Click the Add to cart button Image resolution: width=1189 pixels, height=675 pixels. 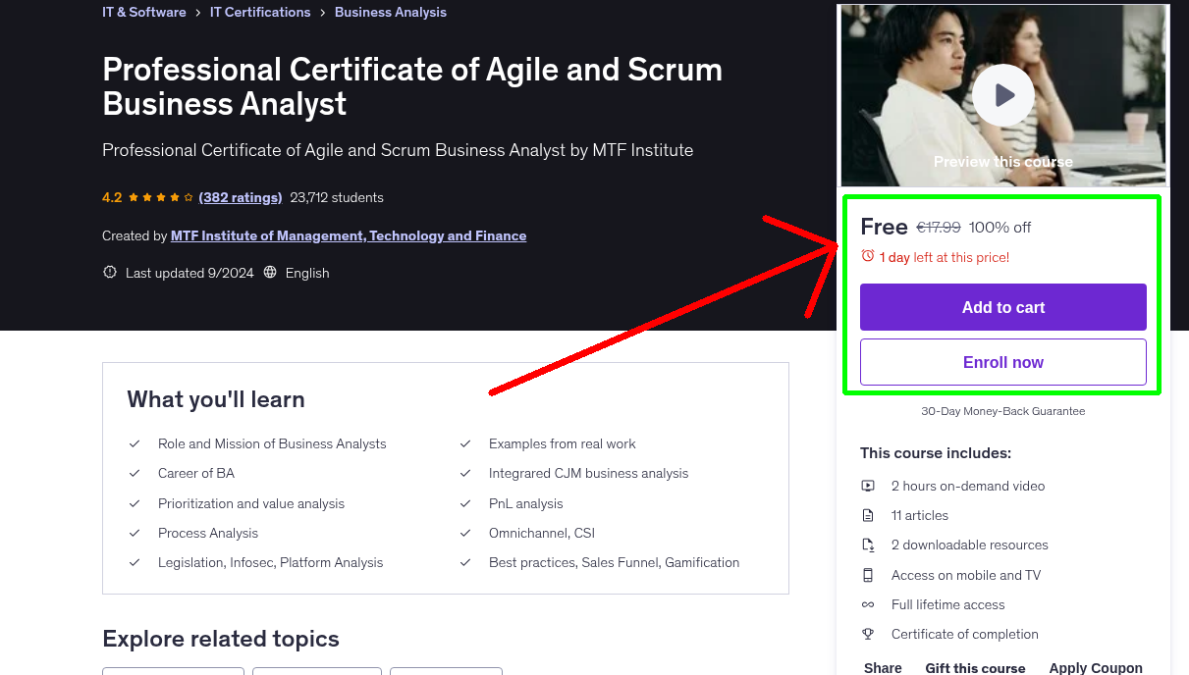coord(1002,306)
